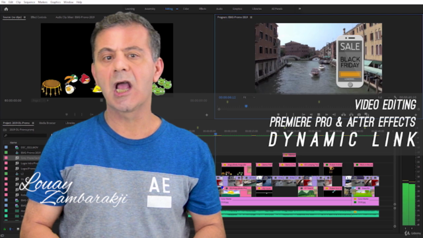Click label color swatch of EMG-Promo-2019
This screenshot has width=423, height=238.
(6, 153)
